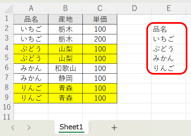Image resolution: width=191 pixels, height=136 pixels.
Task: Select cell C9 with value 100
Action: click(100, 98)
